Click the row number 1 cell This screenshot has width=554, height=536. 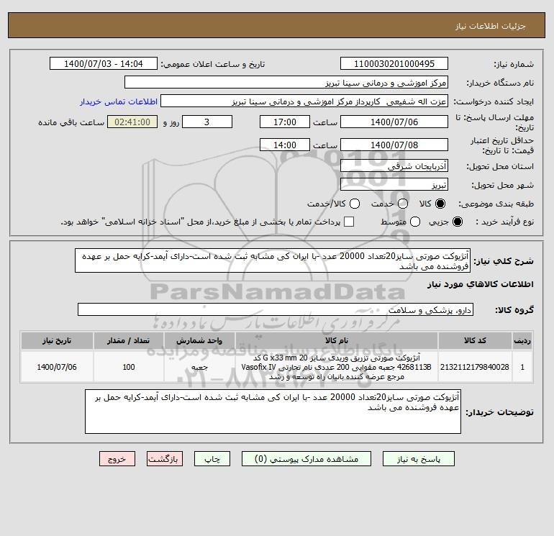click(x=522, y=367)
